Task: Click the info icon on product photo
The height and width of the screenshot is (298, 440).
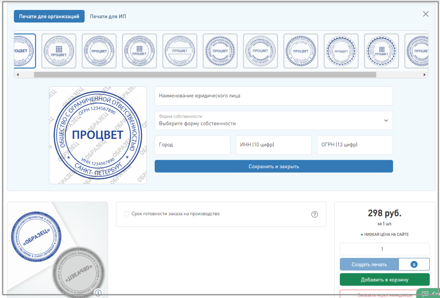Action: point(98,293)
